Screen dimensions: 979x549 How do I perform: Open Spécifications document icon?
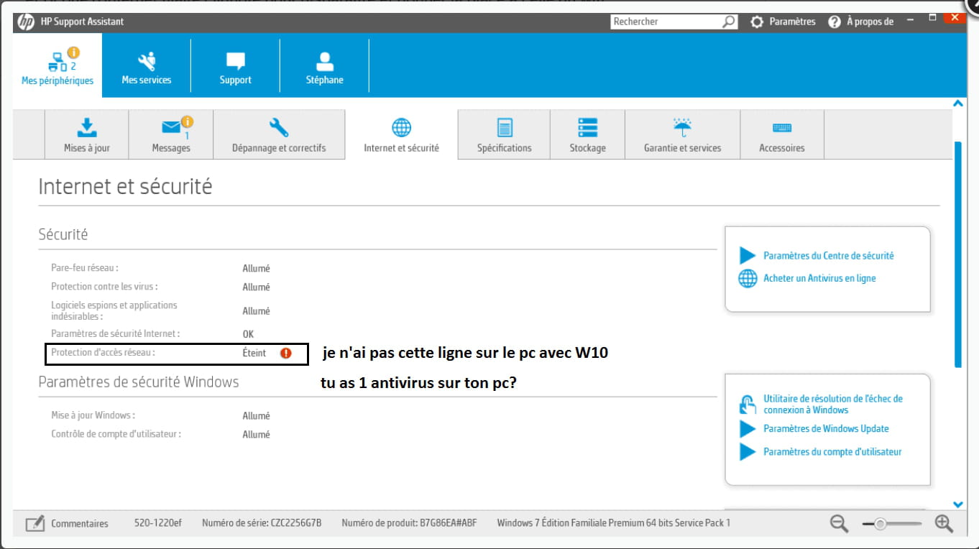pyautogui.click(x=505, y=128)
